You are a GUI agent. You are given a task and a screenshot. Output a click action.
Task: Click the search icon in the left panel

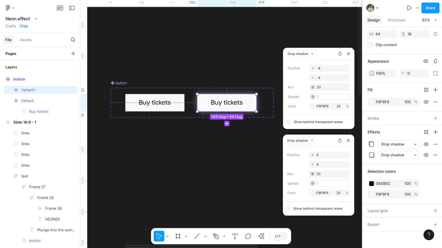pos(73,40)
